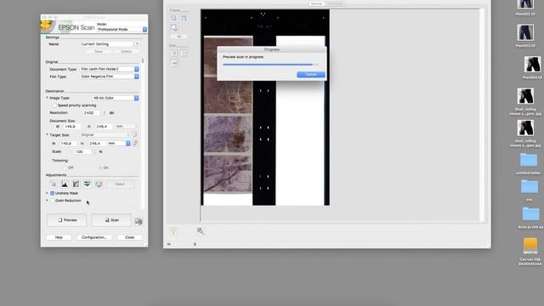This screenshot has width=544, height=306.
Task: Click the Preview button
Action: tap(66, 220)
